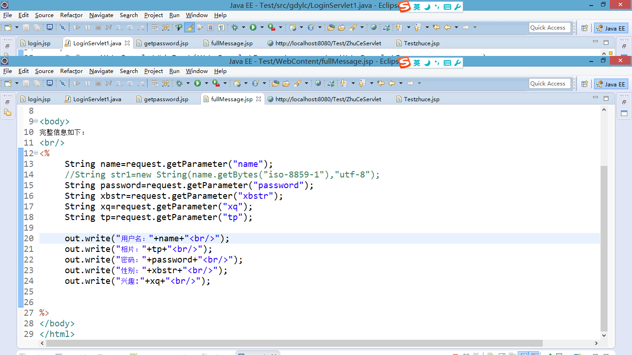Maximize the editor area in front window
The height and width of the screenshot is (355, 632).
[x=606, y=98]
